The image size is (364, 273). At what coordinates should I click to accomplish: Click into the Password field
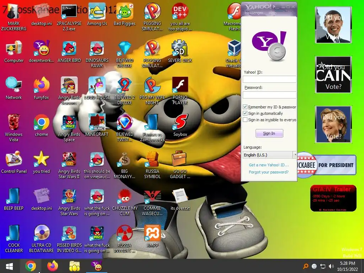[269, 95]
